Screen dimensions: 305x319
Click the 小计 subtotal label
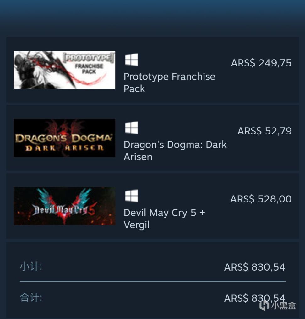(x=31, y=266)
